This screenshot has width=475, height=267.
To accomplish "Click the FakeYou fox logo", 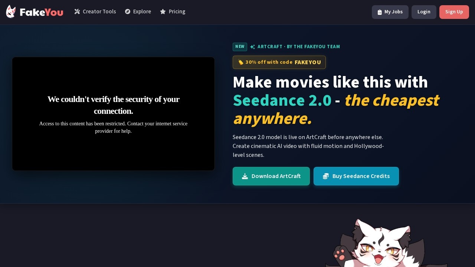I will (x=35, y=12).
